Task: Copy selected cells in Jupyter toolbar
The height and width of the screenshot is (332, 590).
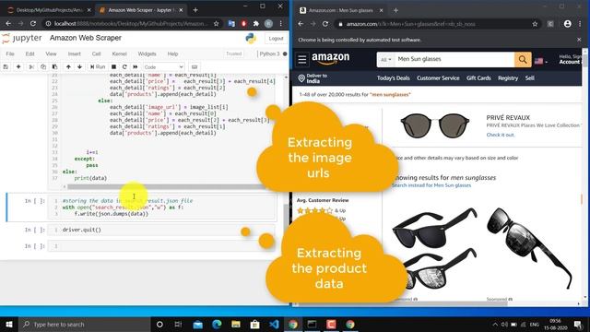Action: 43,66
